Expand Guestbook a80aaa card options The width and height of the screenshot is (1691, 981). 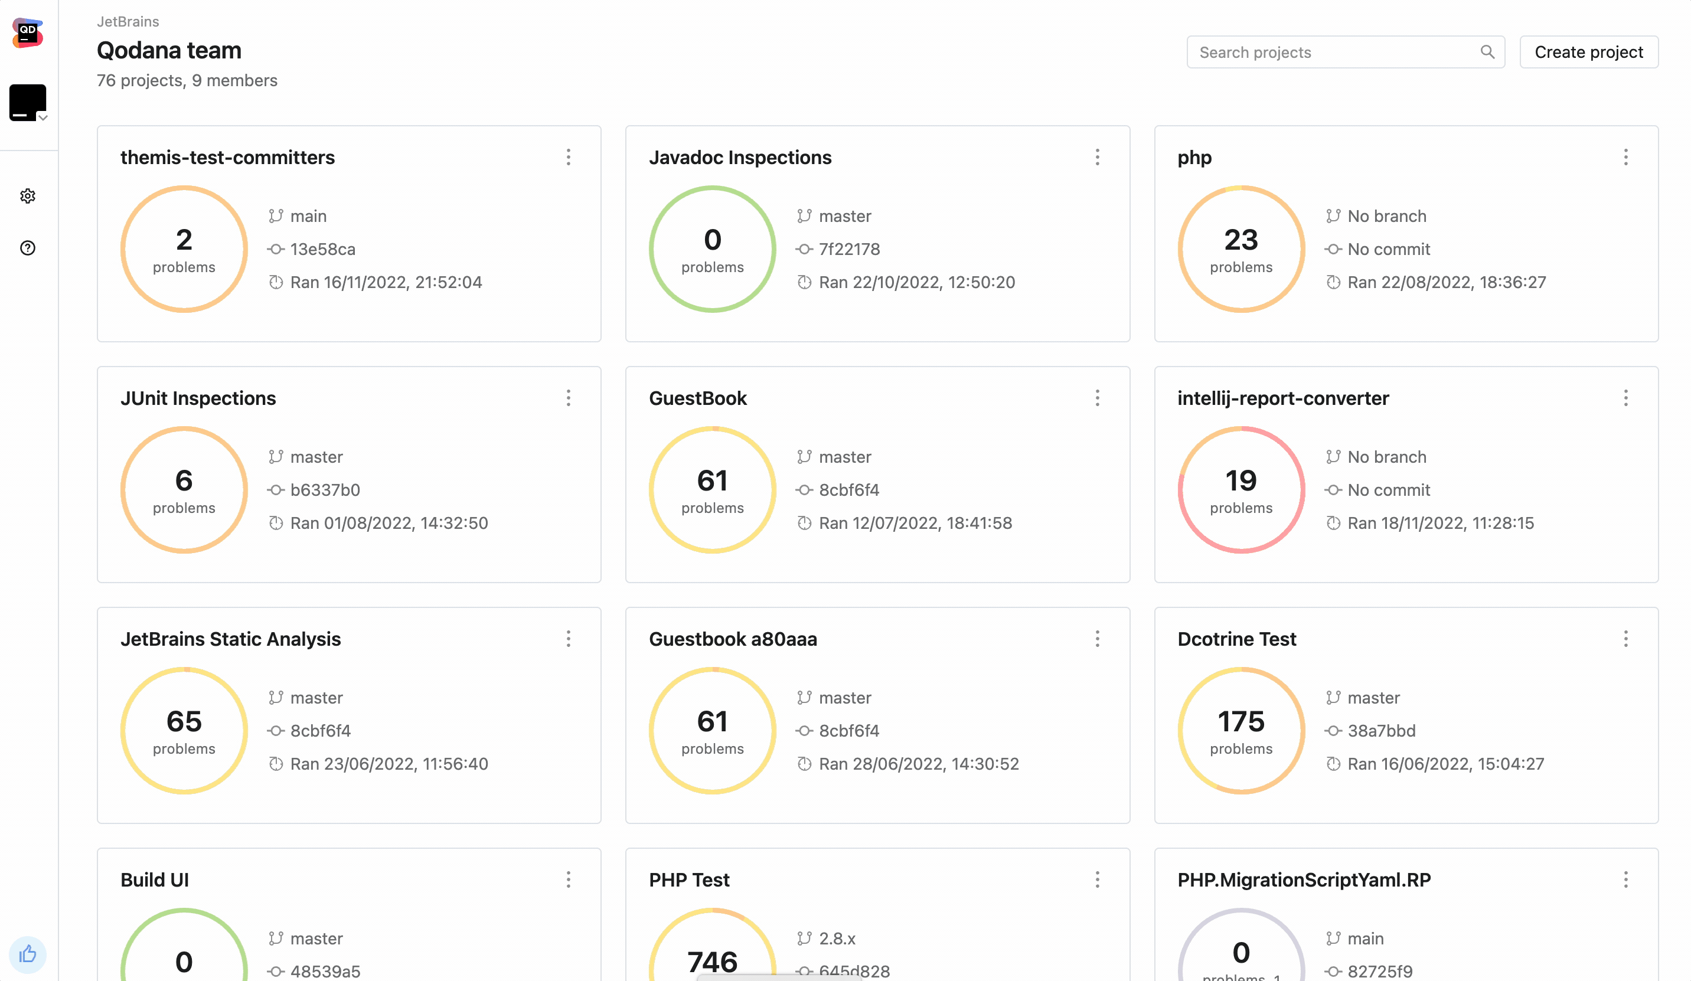tap(1097, 639)
